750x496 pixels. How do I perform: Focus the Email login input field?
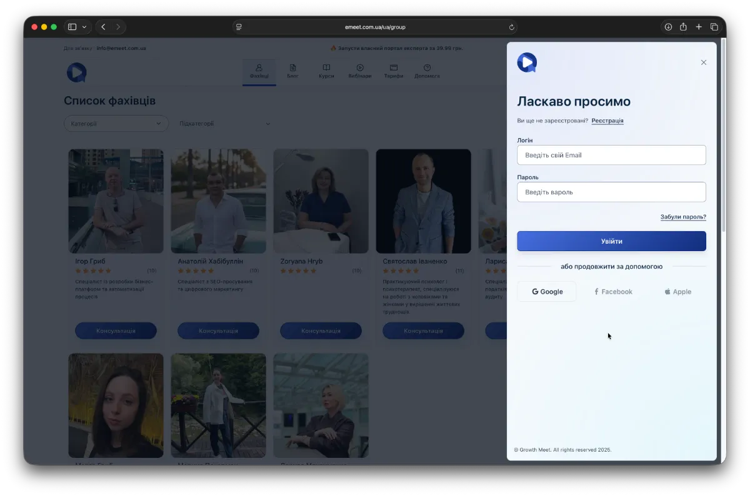611,155
